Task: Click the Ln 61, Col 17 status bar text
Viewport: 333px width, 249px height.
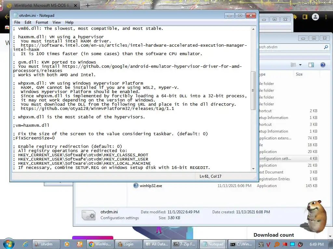Action: pyautogui.click(x=210, y=176)
